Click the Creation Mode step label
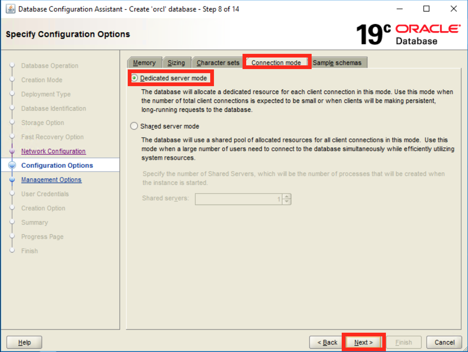The height and width of the screenshot is (352, 468). [42, 80]
